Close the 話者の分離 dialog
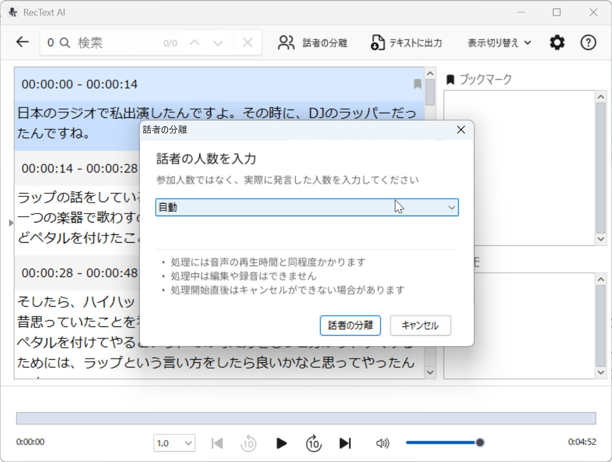Viewport: 612px width, 462px height. (x=460, y=130)
